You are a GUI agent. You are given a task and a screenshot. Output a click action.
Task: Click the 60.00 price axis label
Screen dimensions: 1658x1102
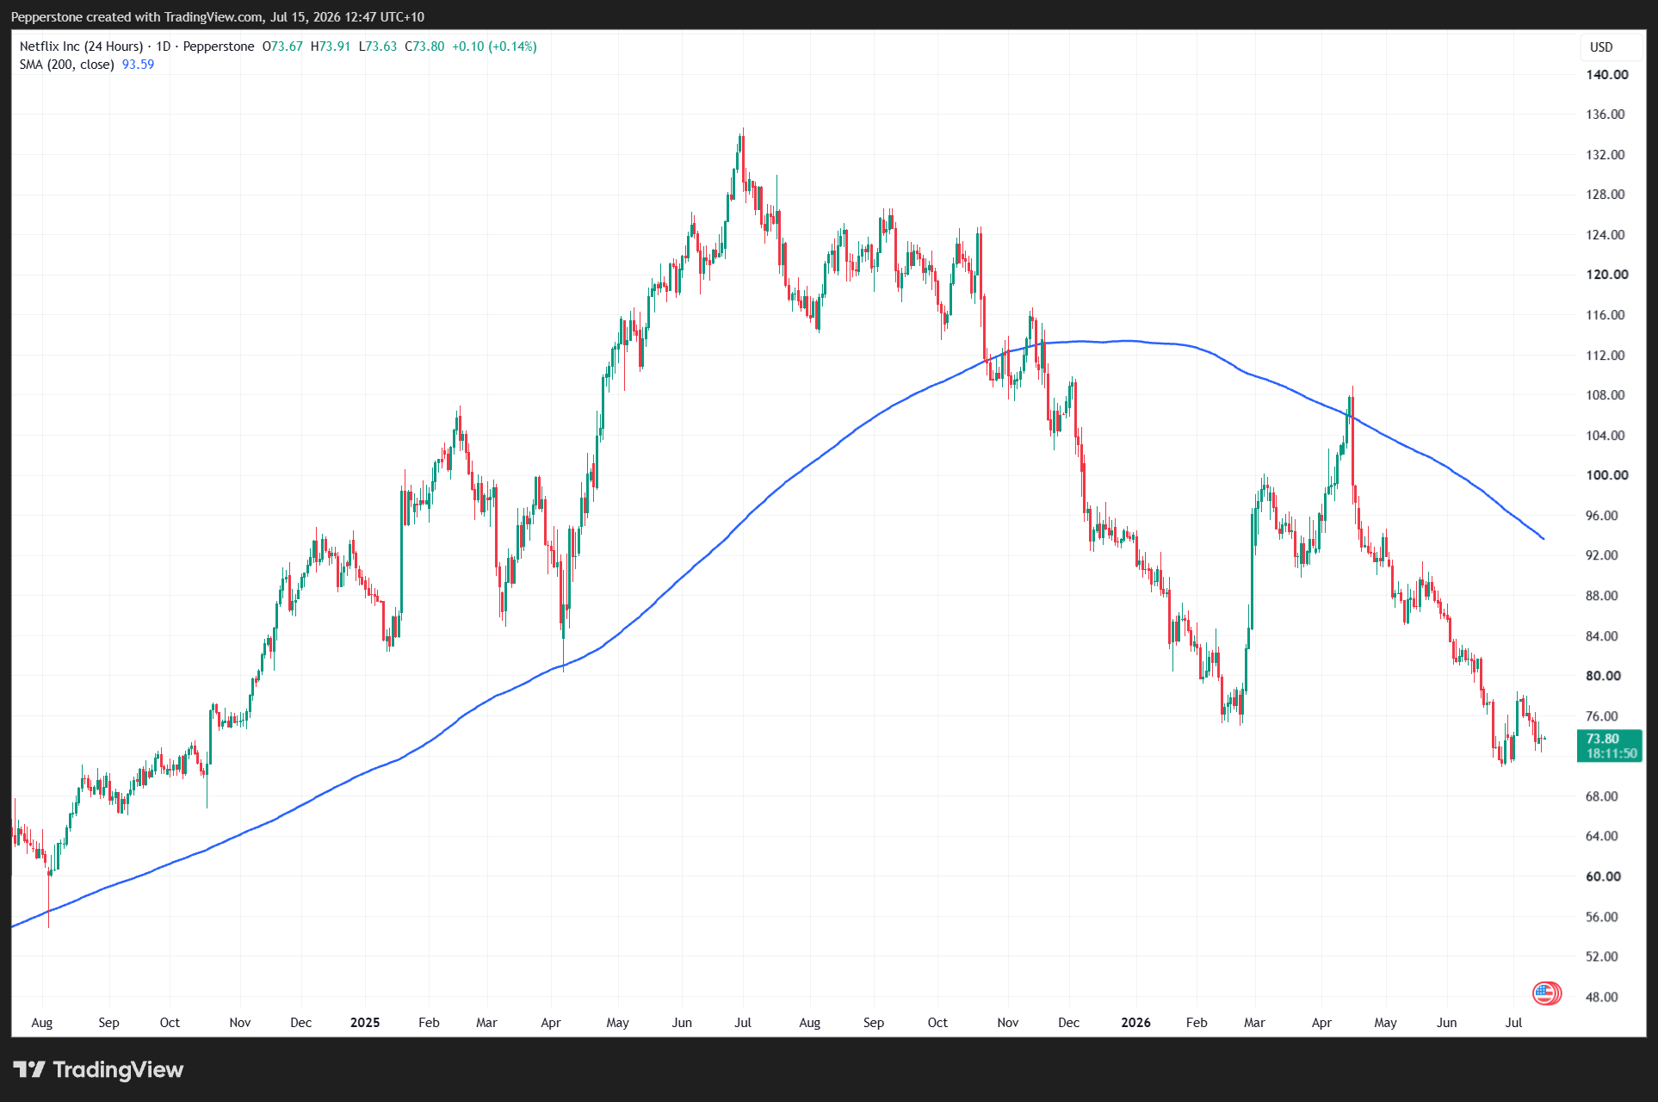pyautogui.click(x=1604, y=876)
